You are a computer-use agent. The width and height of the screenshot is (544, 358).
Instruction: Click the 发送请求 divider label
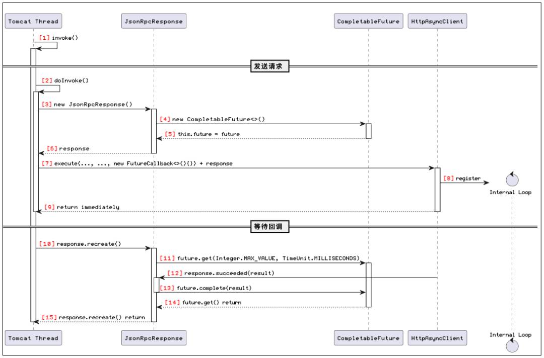269,66
